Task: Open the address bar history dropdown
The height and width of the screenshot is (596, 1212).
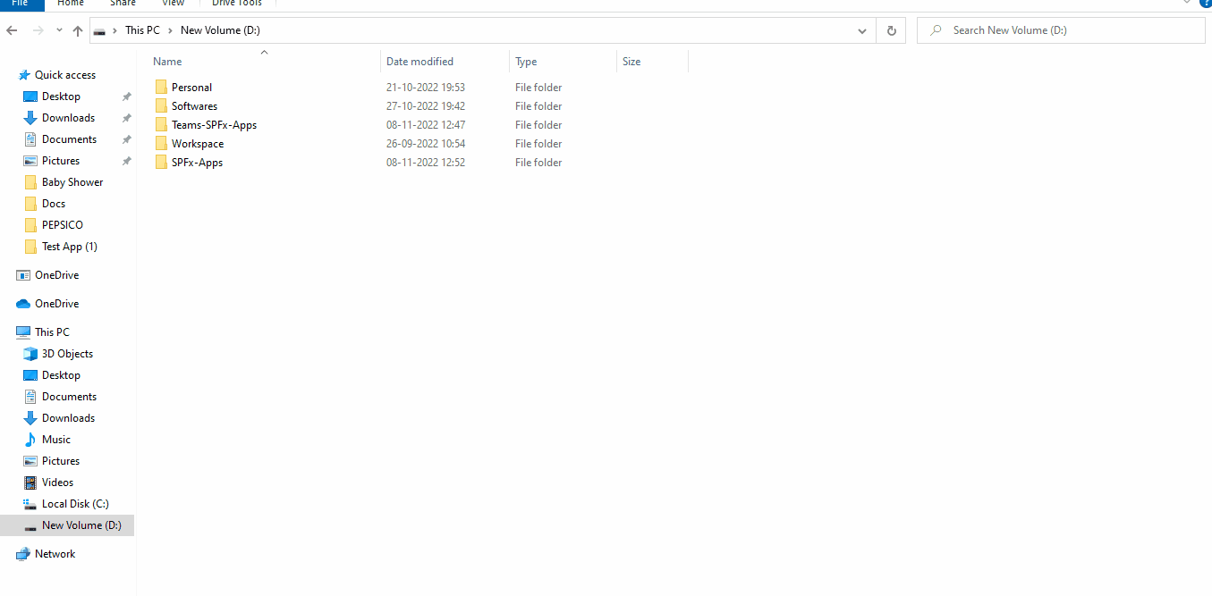Action: tap(861, 29)
